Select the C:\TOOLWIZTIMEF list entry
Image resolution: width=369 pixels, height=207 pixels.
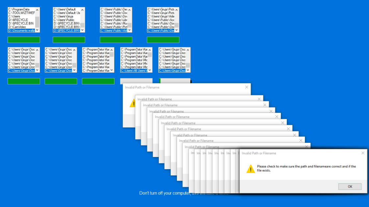point(21,13)
